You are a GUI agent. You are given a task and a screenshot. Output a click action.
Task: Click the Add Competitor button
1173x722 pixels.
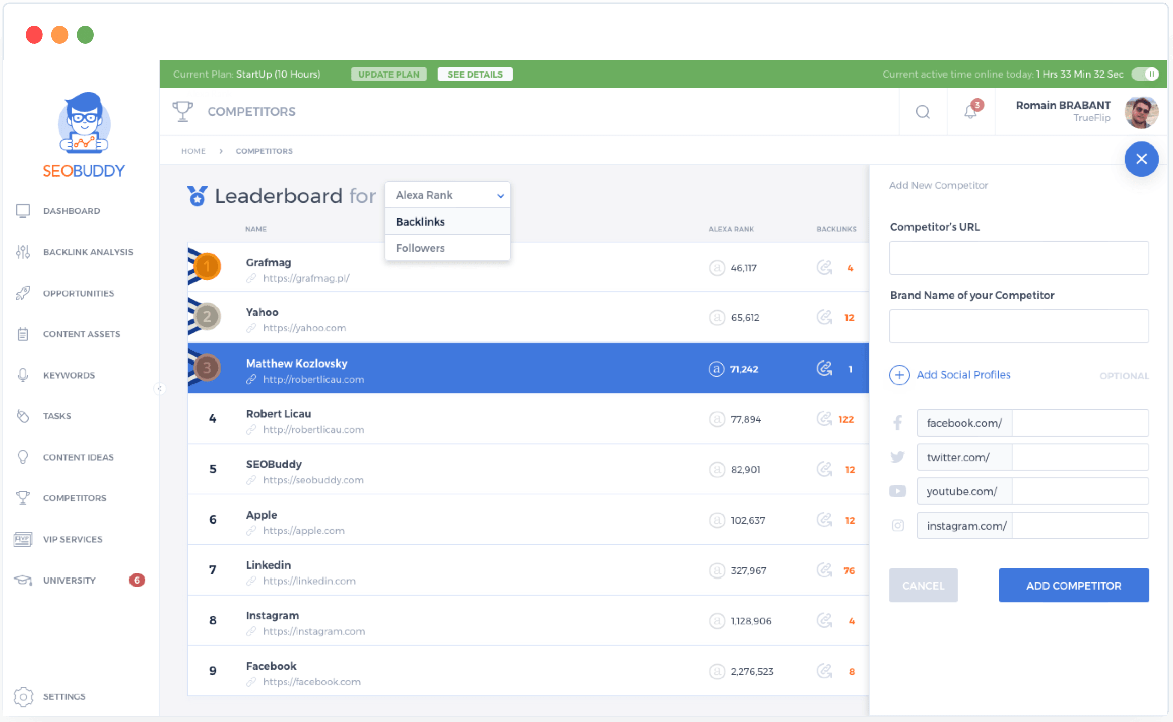click(1074, 585)
